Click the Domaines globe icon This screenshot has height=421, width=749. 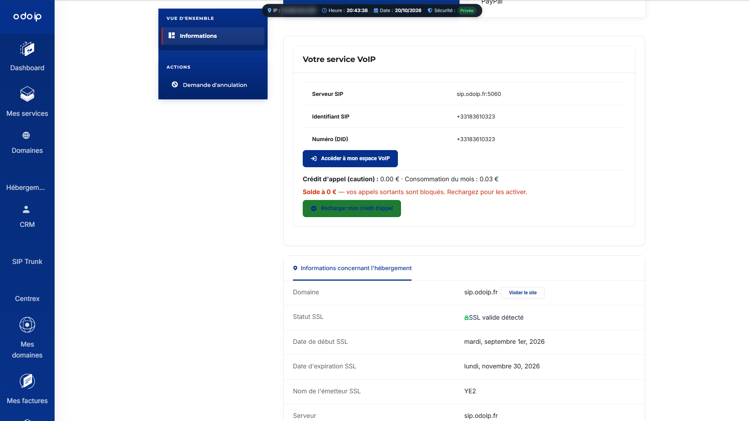coord(26,135)
